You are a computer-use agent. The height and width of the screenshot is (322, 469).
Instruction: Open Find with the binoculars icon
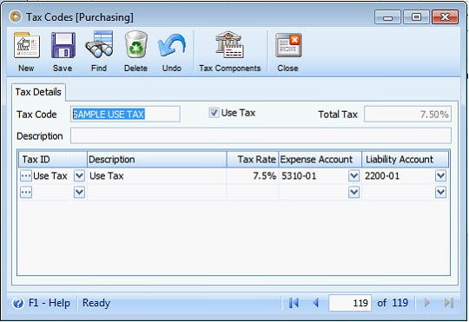click(99, 52)
